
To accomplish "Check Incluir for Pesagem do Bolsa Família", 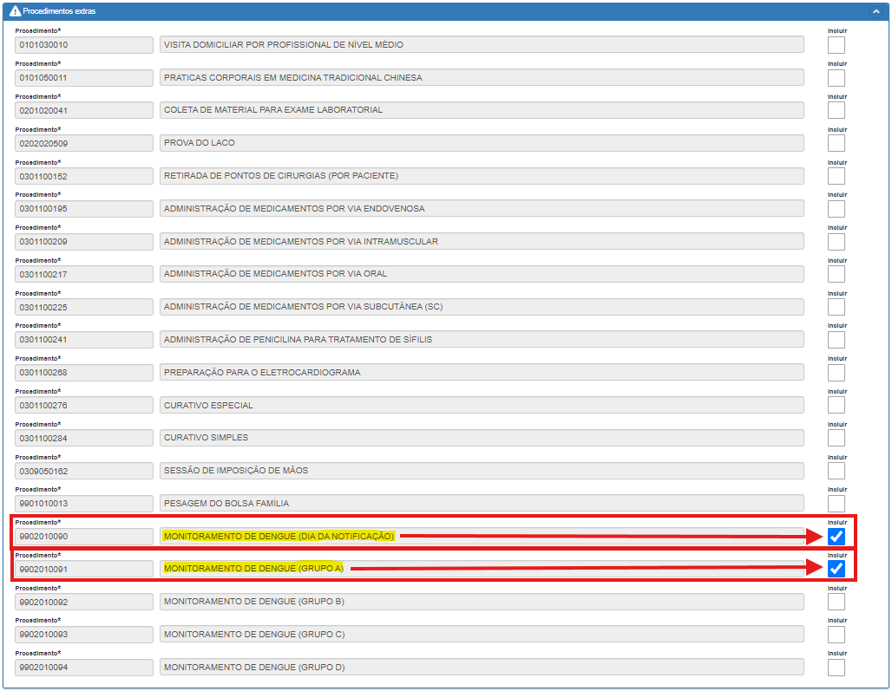I will point(836,504).
